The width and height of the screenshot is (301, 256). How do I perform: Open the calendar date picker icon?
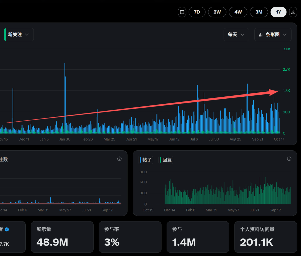tap(182, 12)
